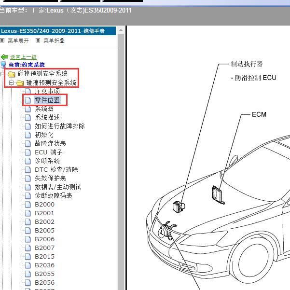Viewport: 290px width, 290px height.
Task: Click the document icon beside B2006
Action: click(28, 239)
